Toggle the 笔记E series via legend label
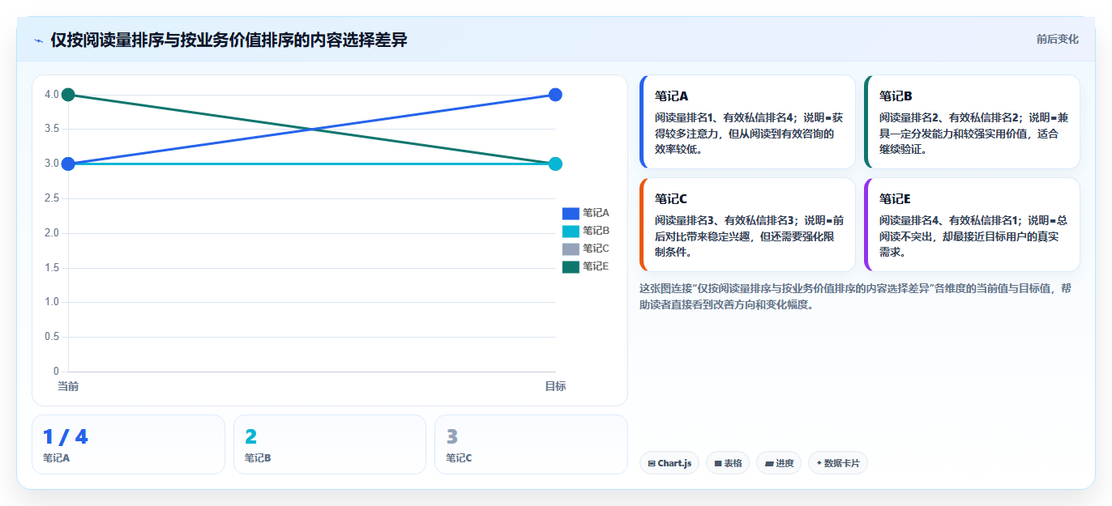 pos(596,266)
